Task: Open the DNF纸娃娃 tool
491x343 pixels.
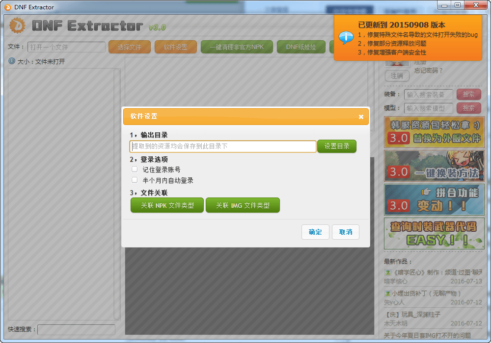Action: (301, 47)
